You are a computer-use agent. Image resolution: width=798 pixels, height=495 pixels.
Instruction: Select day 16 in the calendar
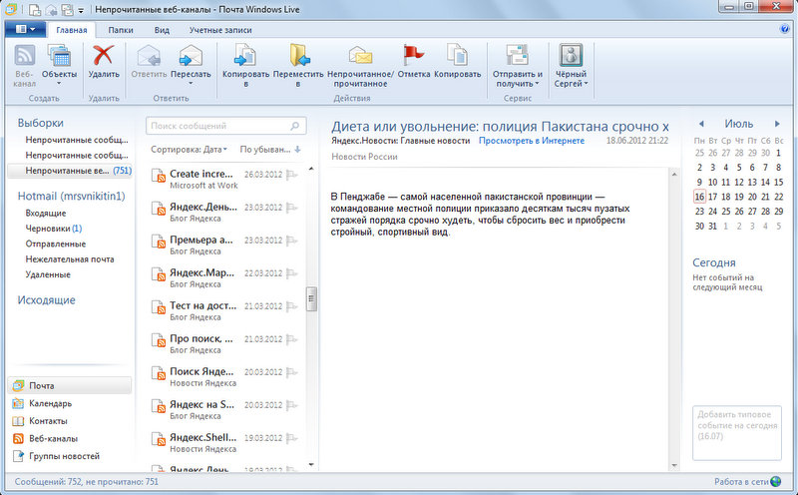pyautogui.click(x=699, y=197)
